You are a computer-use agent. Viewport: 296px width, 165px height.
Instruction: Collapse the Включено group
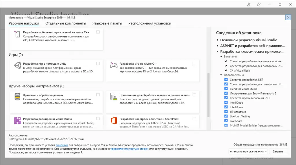(221, 57)
